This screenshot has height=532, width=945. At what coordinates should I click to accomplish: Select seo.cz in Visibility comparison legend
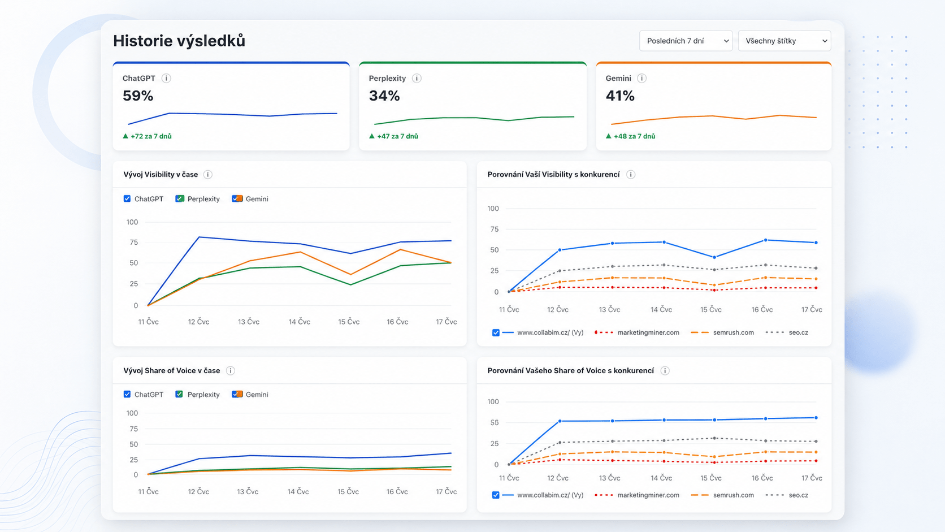(x=787, y=332)
